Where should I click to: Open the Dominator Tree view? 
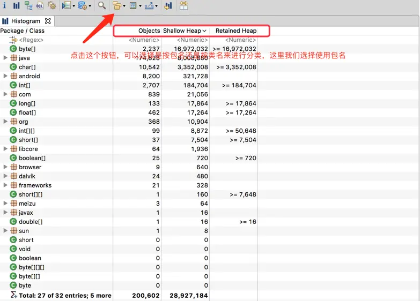click(28, 5)
